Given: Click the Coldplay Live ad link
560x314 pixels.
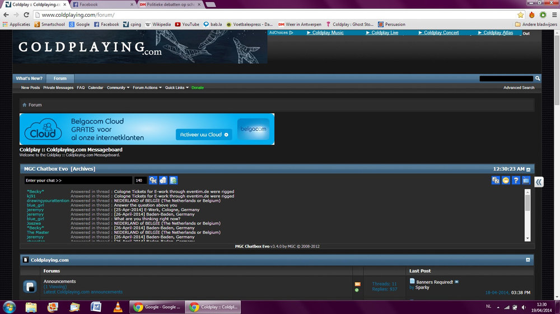Looking at the screenshot, I should point(382,33).
